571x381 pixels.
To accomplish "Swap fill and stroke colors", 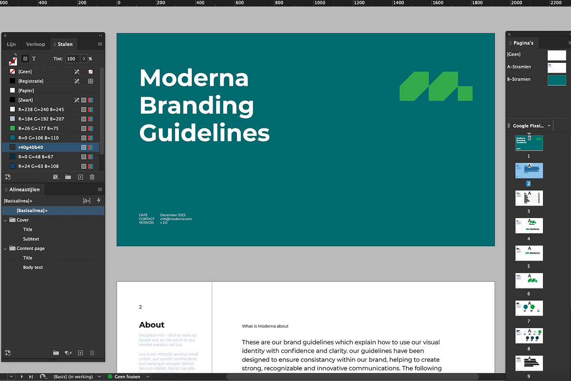I will (15, 54).
